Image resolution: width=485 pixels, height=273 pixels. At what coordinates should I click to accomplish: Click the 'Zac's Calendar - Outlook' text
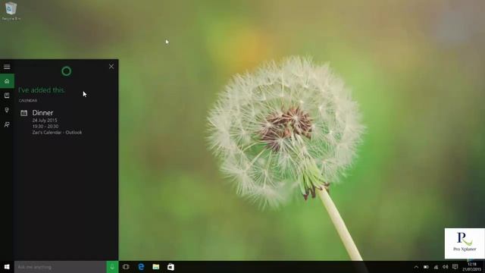click(58, 133)
